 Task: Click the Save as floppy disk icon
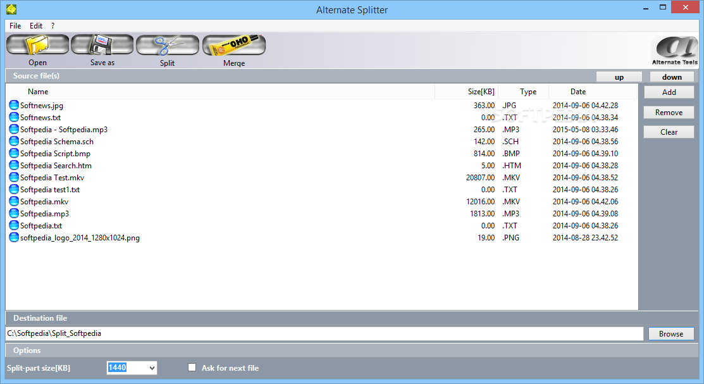tap(102, 45)
